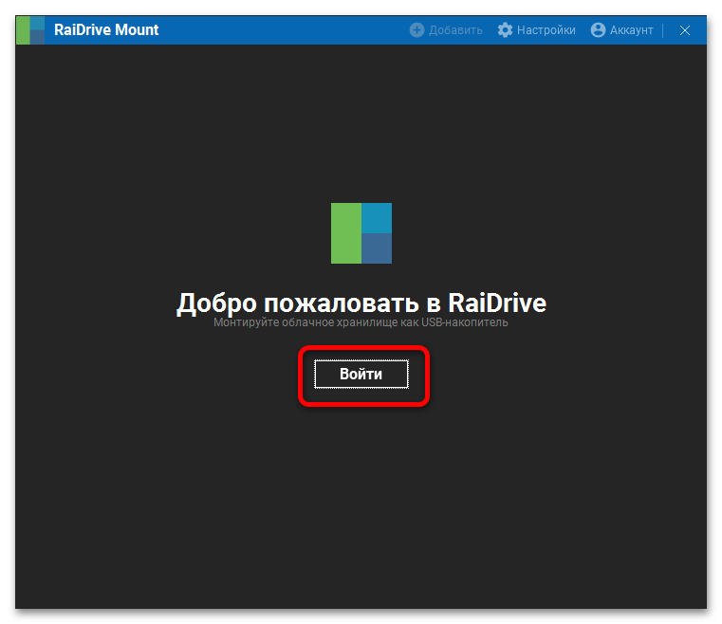The height and width of the screenshot is (624, 722).
Task: Click the Добавить add drive button
Action: pos(446,30)
